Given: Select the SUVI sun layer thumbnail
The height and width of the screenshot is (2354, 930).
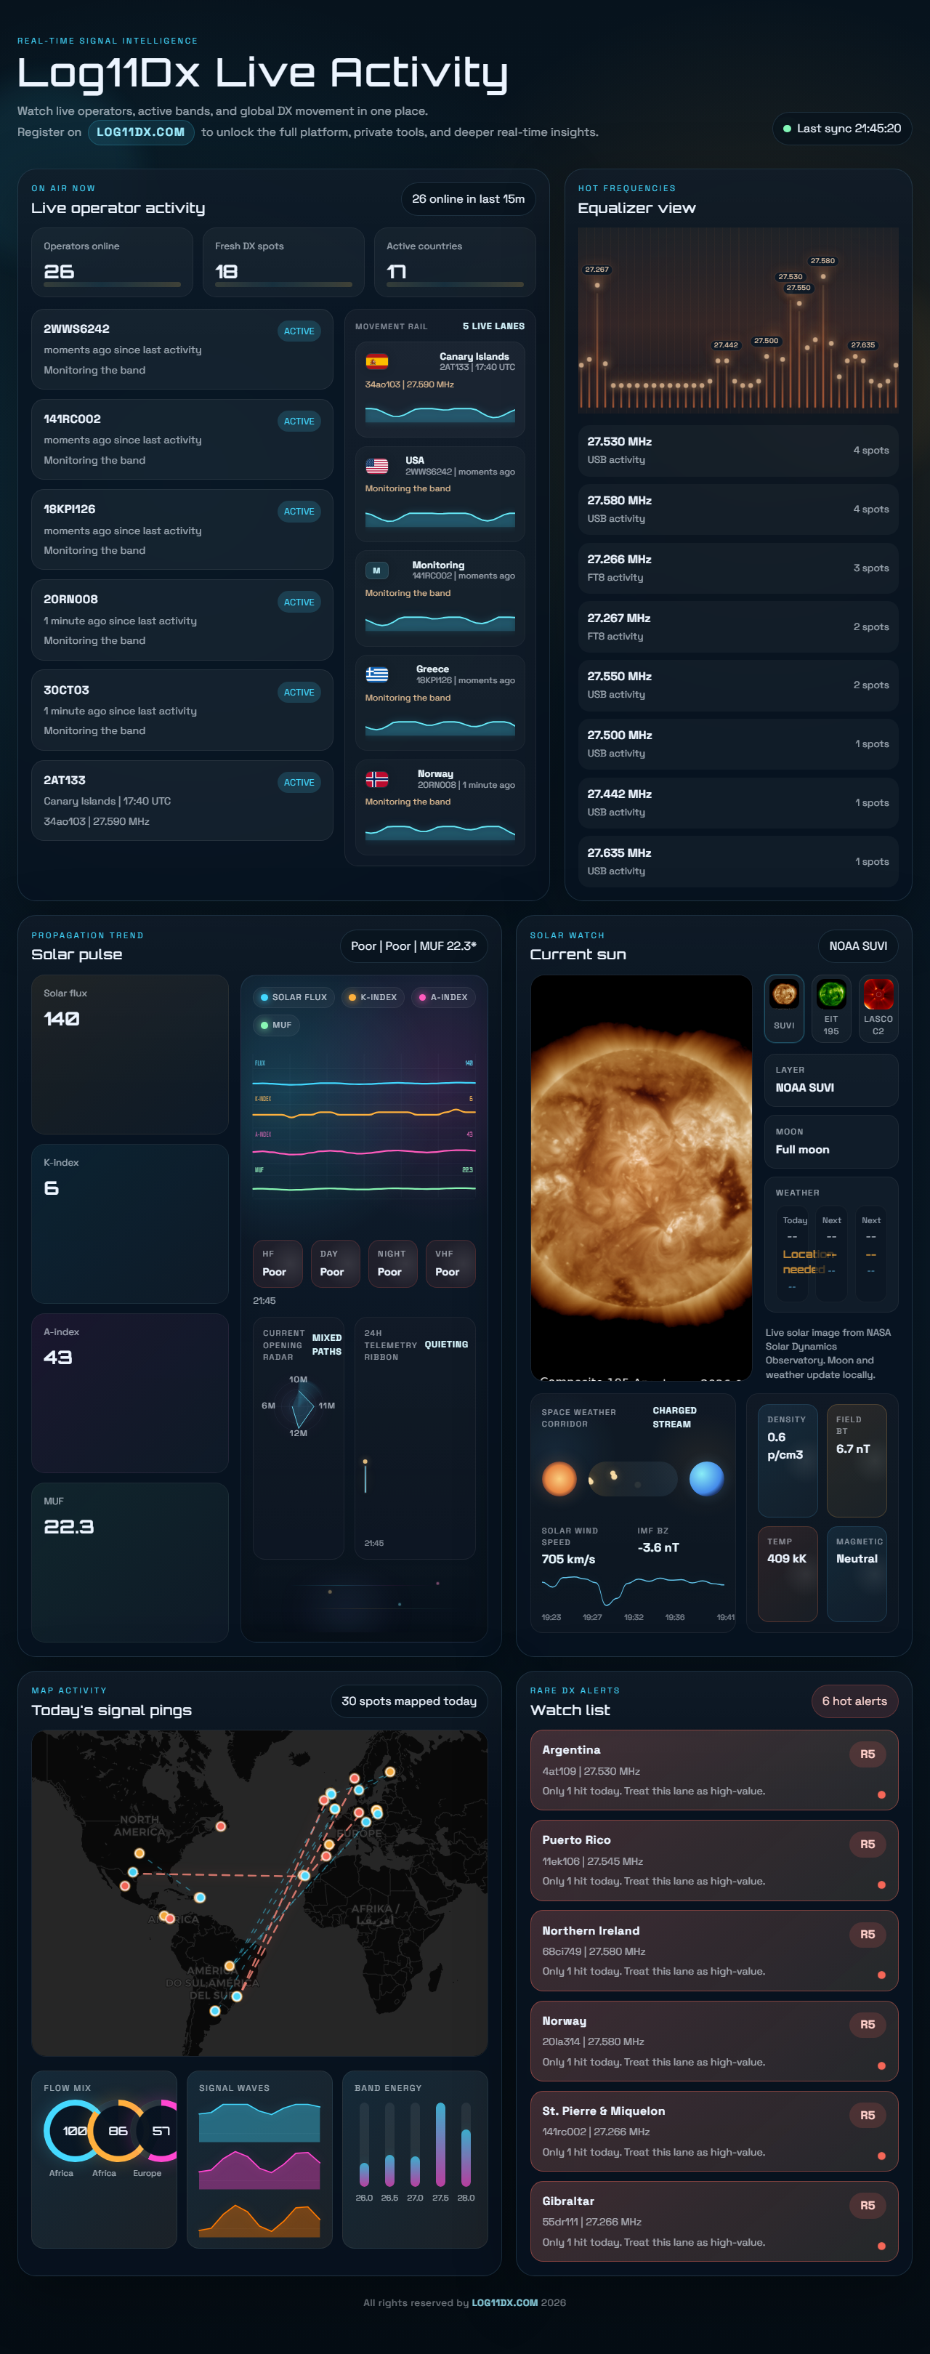Looking at the screenshot, I should click(x=784, y=1008).
